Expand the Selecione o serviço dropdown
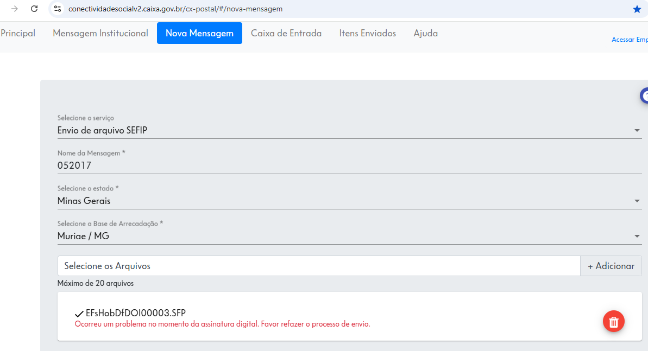 tap(349, 131)
